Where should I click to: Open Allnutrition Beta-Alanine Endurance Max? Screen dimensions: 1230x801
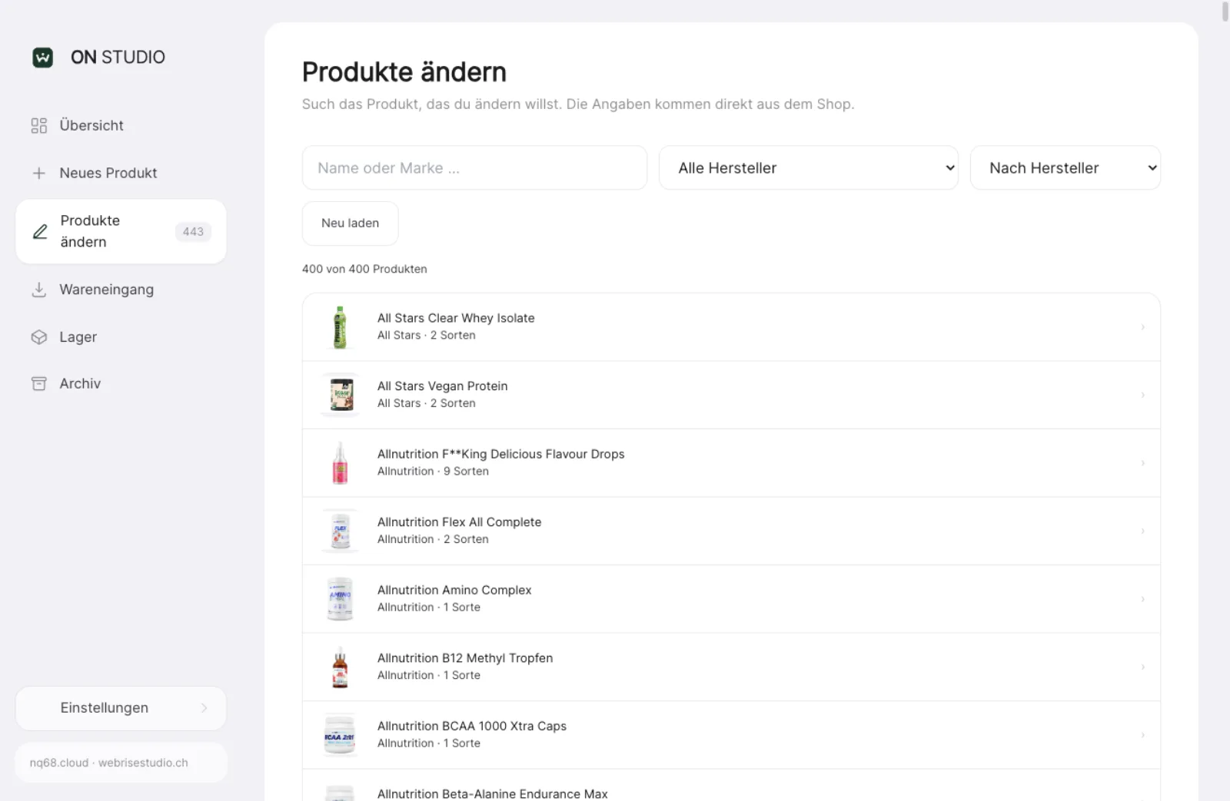click(x=731, y=786)
